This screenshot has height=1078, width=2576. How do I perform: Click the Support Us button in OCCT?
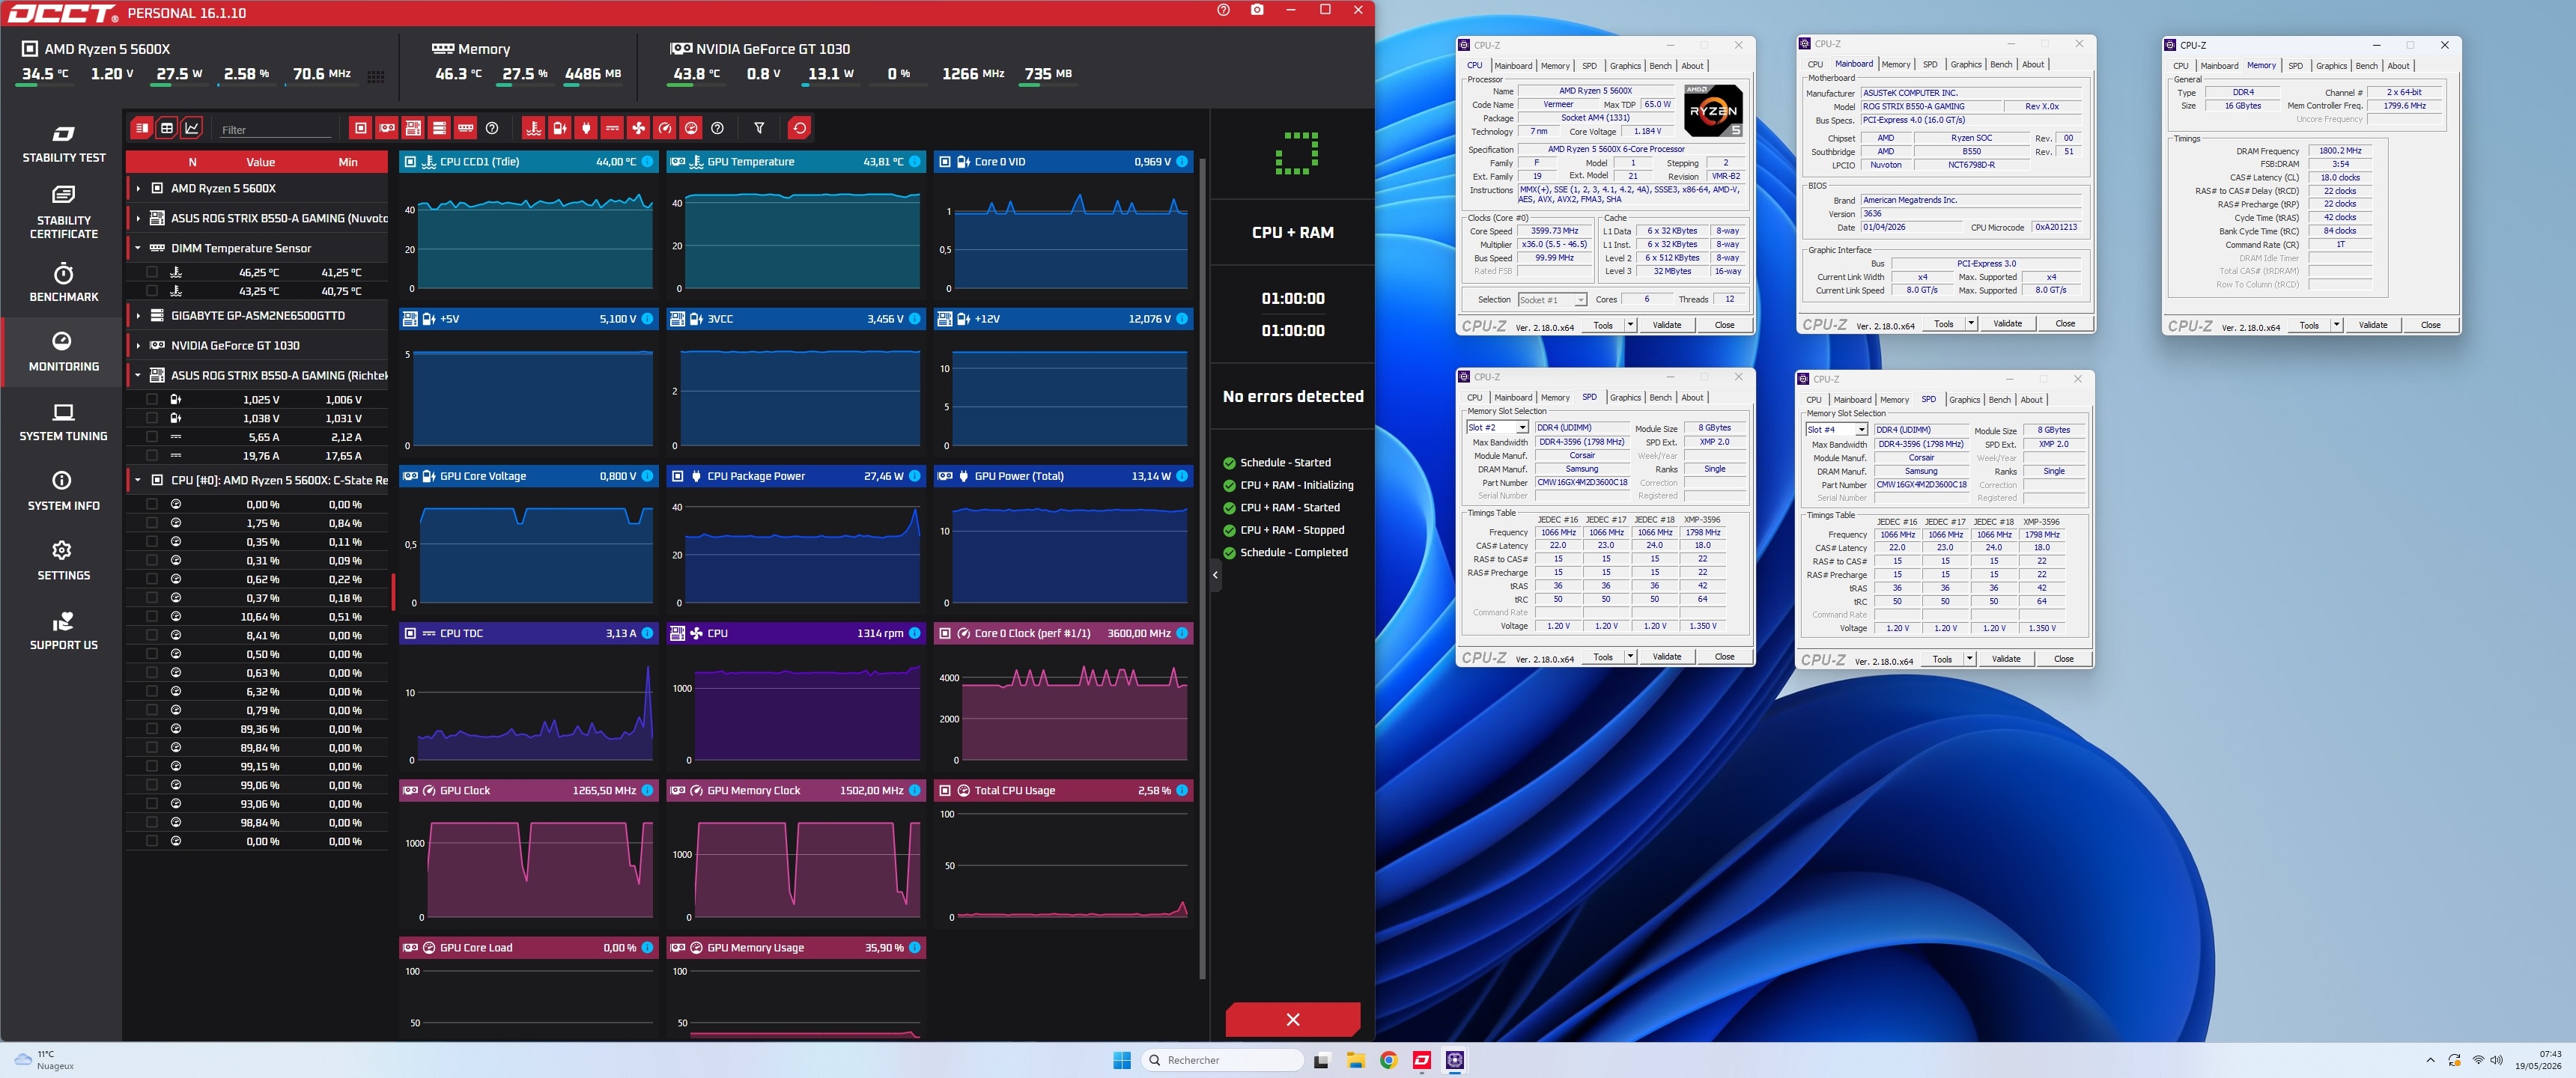(64, 631)
